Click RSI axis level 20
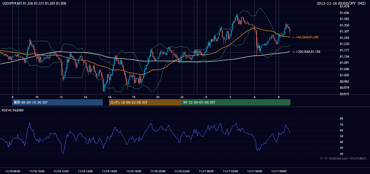The width and height of the screenshot is (370, 174). coord(342,154)
